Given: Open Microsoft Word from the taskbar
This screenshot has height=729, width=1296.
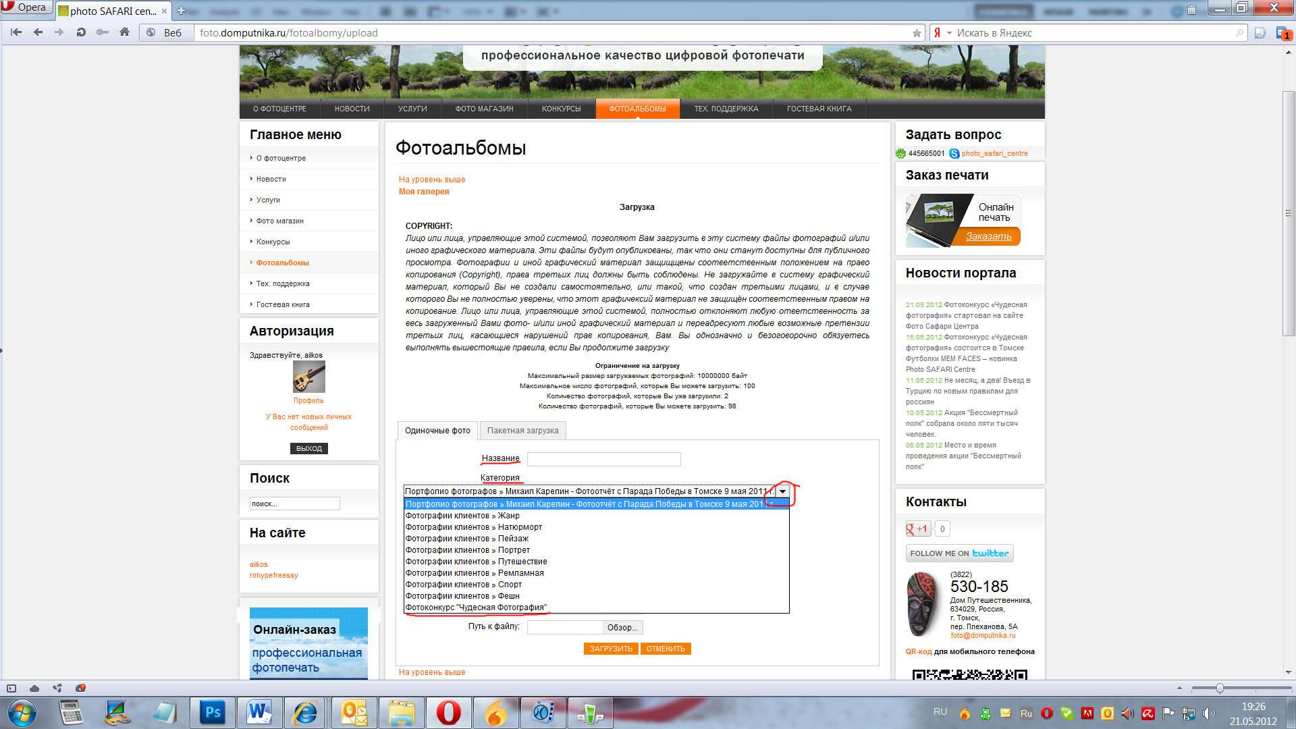Looking at the screenshot, I should pos(259,712).
